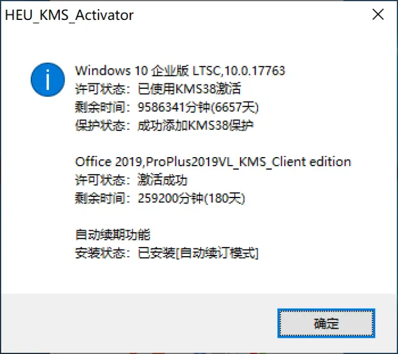Click the HEU_KMS_Activator title bar text

coord(69,15)
